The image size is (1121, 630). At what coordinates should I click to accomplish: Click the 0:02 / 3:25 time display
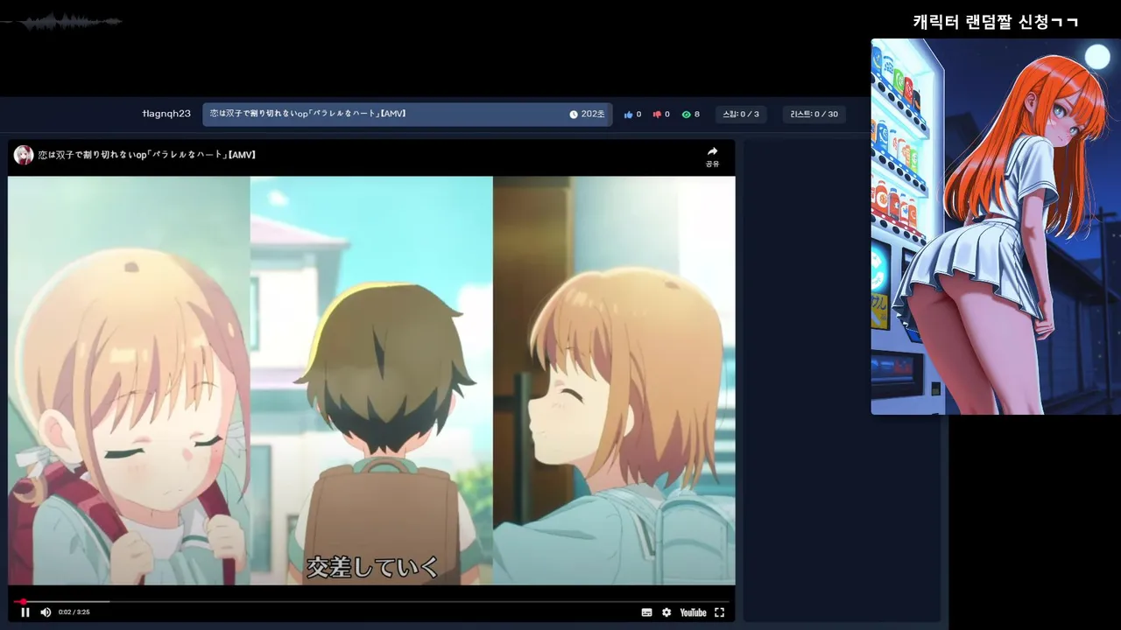(x=74, y=612)
